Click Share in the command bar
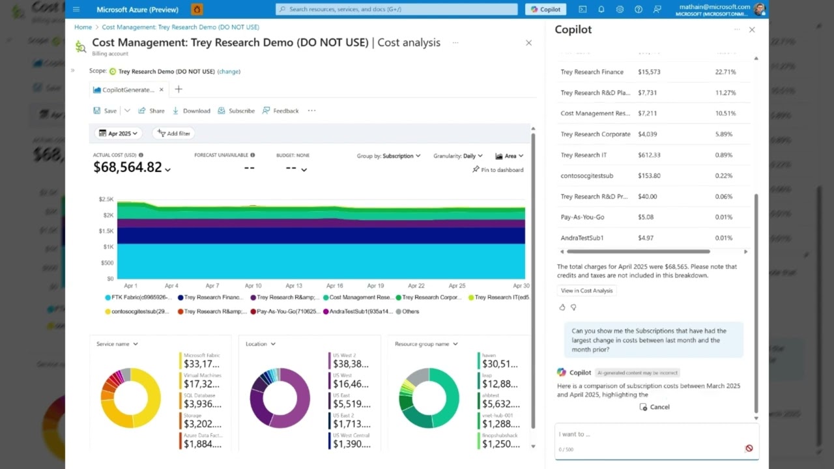 (x=151, y=111)
